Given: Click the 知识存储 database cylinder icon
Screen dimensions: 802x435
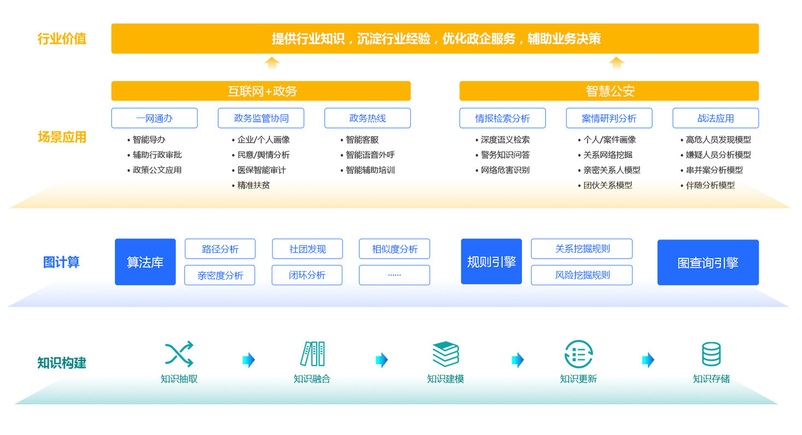Looking at the screenshot, I should click(x=711, y=354).
